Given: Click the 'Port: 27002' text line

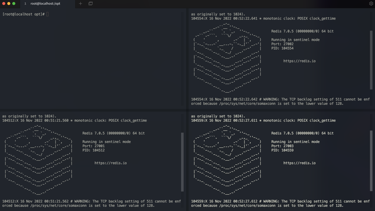Looking at the screenshot, I should 282,44.
